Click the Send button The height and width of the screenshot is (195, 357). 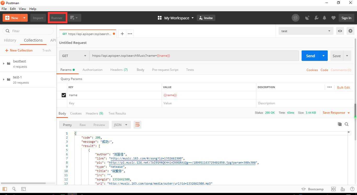click(x=310, y=56)
